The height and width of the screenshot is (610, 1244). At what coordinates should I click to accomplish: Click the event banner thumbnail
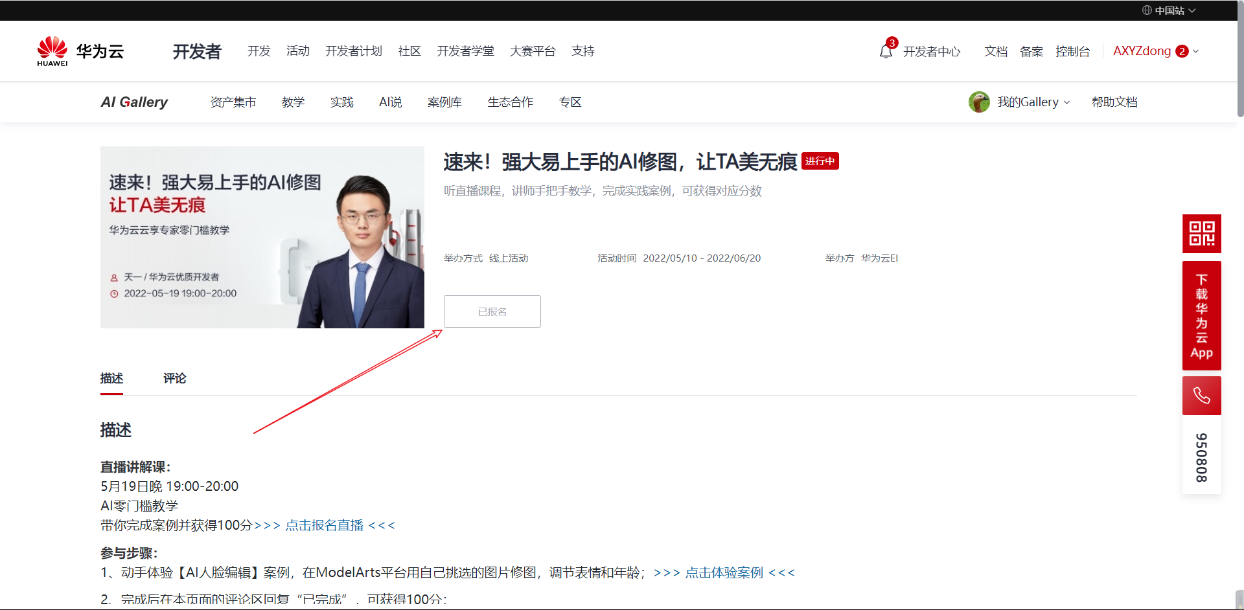pos(262,237)
